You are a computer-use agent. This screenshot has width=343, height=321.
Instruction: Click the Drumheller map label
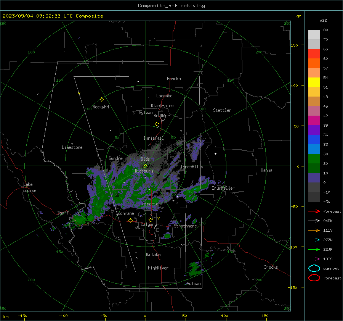tap(223, 188)
